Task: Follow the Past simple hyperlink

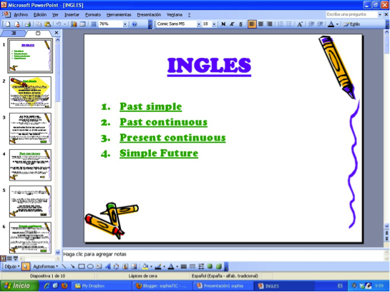Action: coord(151,106)
